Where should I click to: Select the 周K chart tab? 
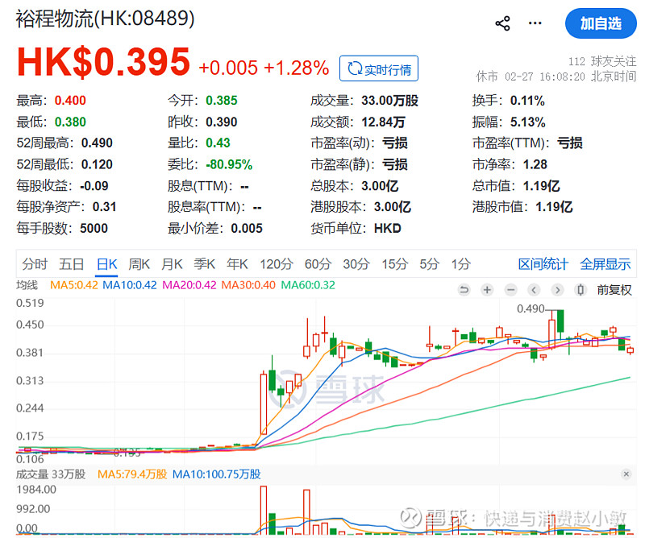[x=139, y=264]
